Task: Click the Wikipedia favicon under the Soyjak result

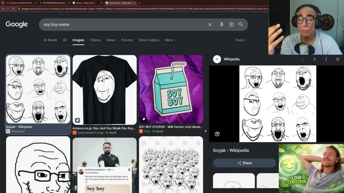Action: pyautogui.click(x=8, y=131)
